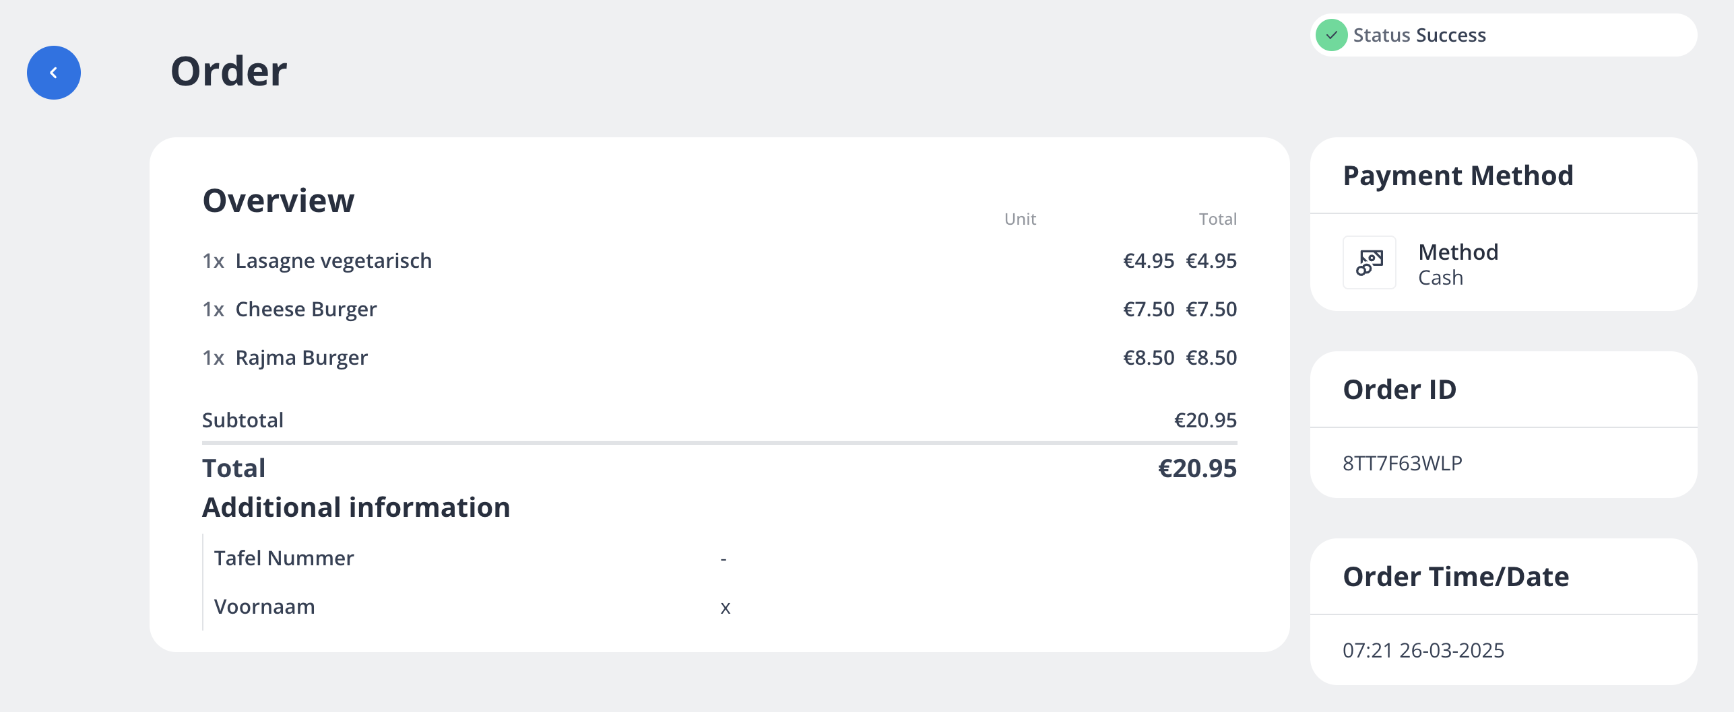Click the order date 07:21 26-03-2025
Viewport: 1734px width, 712px height.
point(1423,650)
